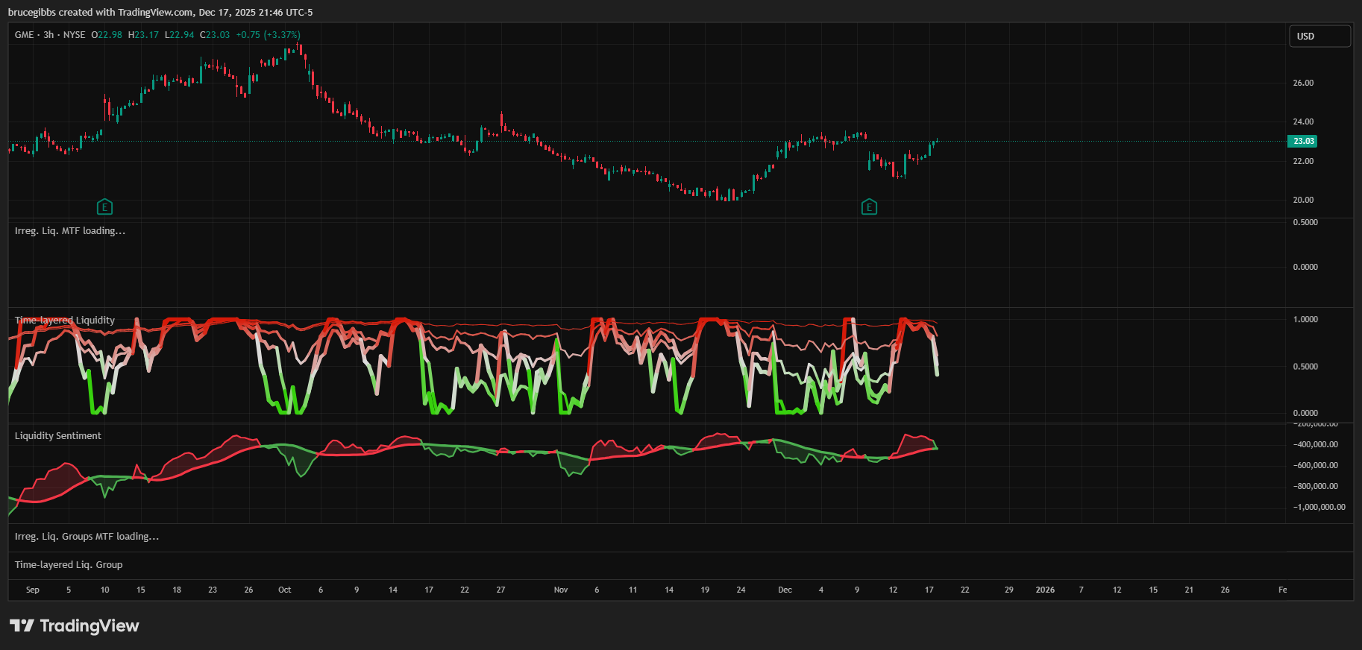Click the TradingView logo at the bottom
This screenshot has height=650, width=1362.
75,625
